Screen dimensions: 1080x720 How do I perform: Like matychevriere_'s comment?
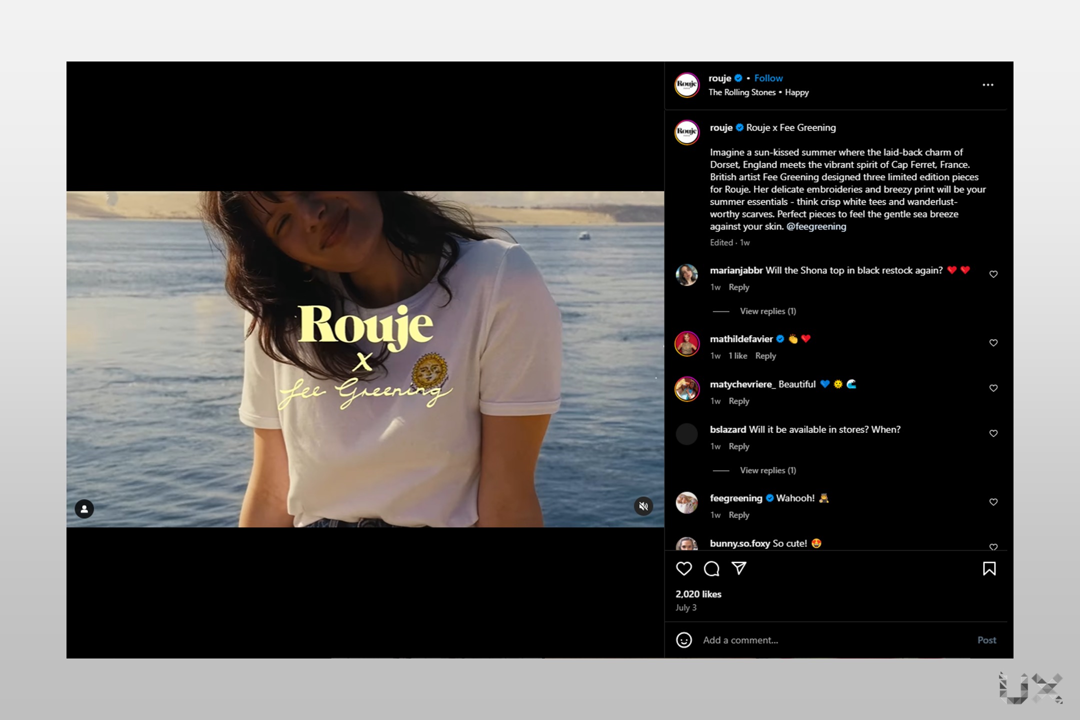coord(993,388)
